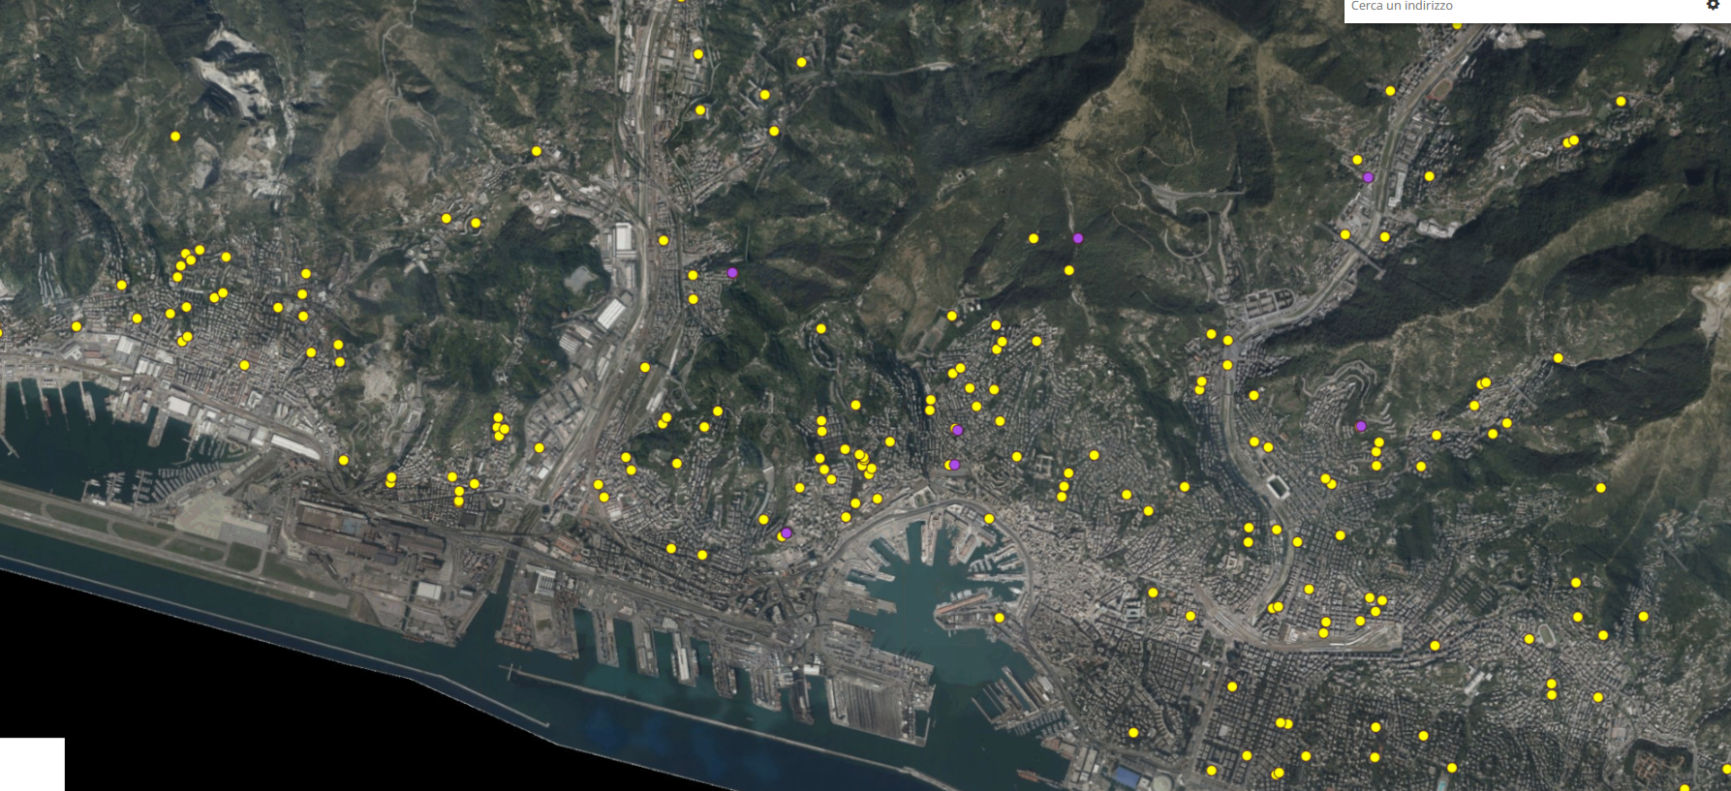Screen dimensions: 1731x791
Task: Select upper purple marker of central pair
Action: tap(957, 430)
